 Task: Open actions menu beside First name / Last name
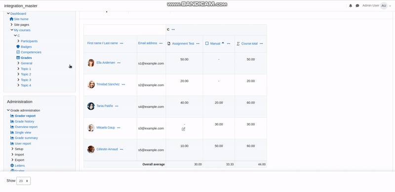121,43
